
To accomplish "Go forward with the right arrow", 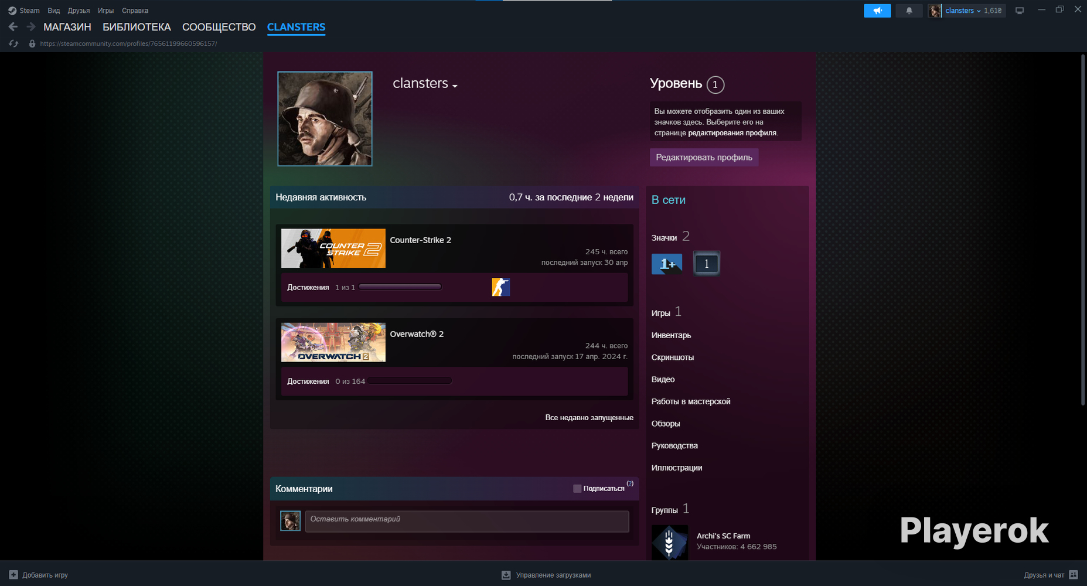I will pyautogui.click(x=31, y=27).
